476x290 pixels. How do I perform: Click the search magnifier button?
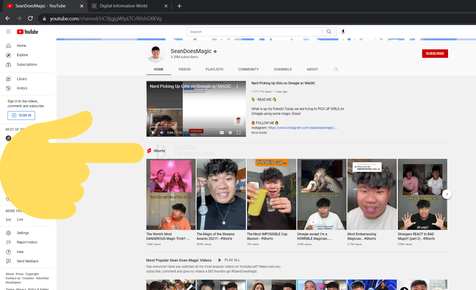click(x=329, y=32)
